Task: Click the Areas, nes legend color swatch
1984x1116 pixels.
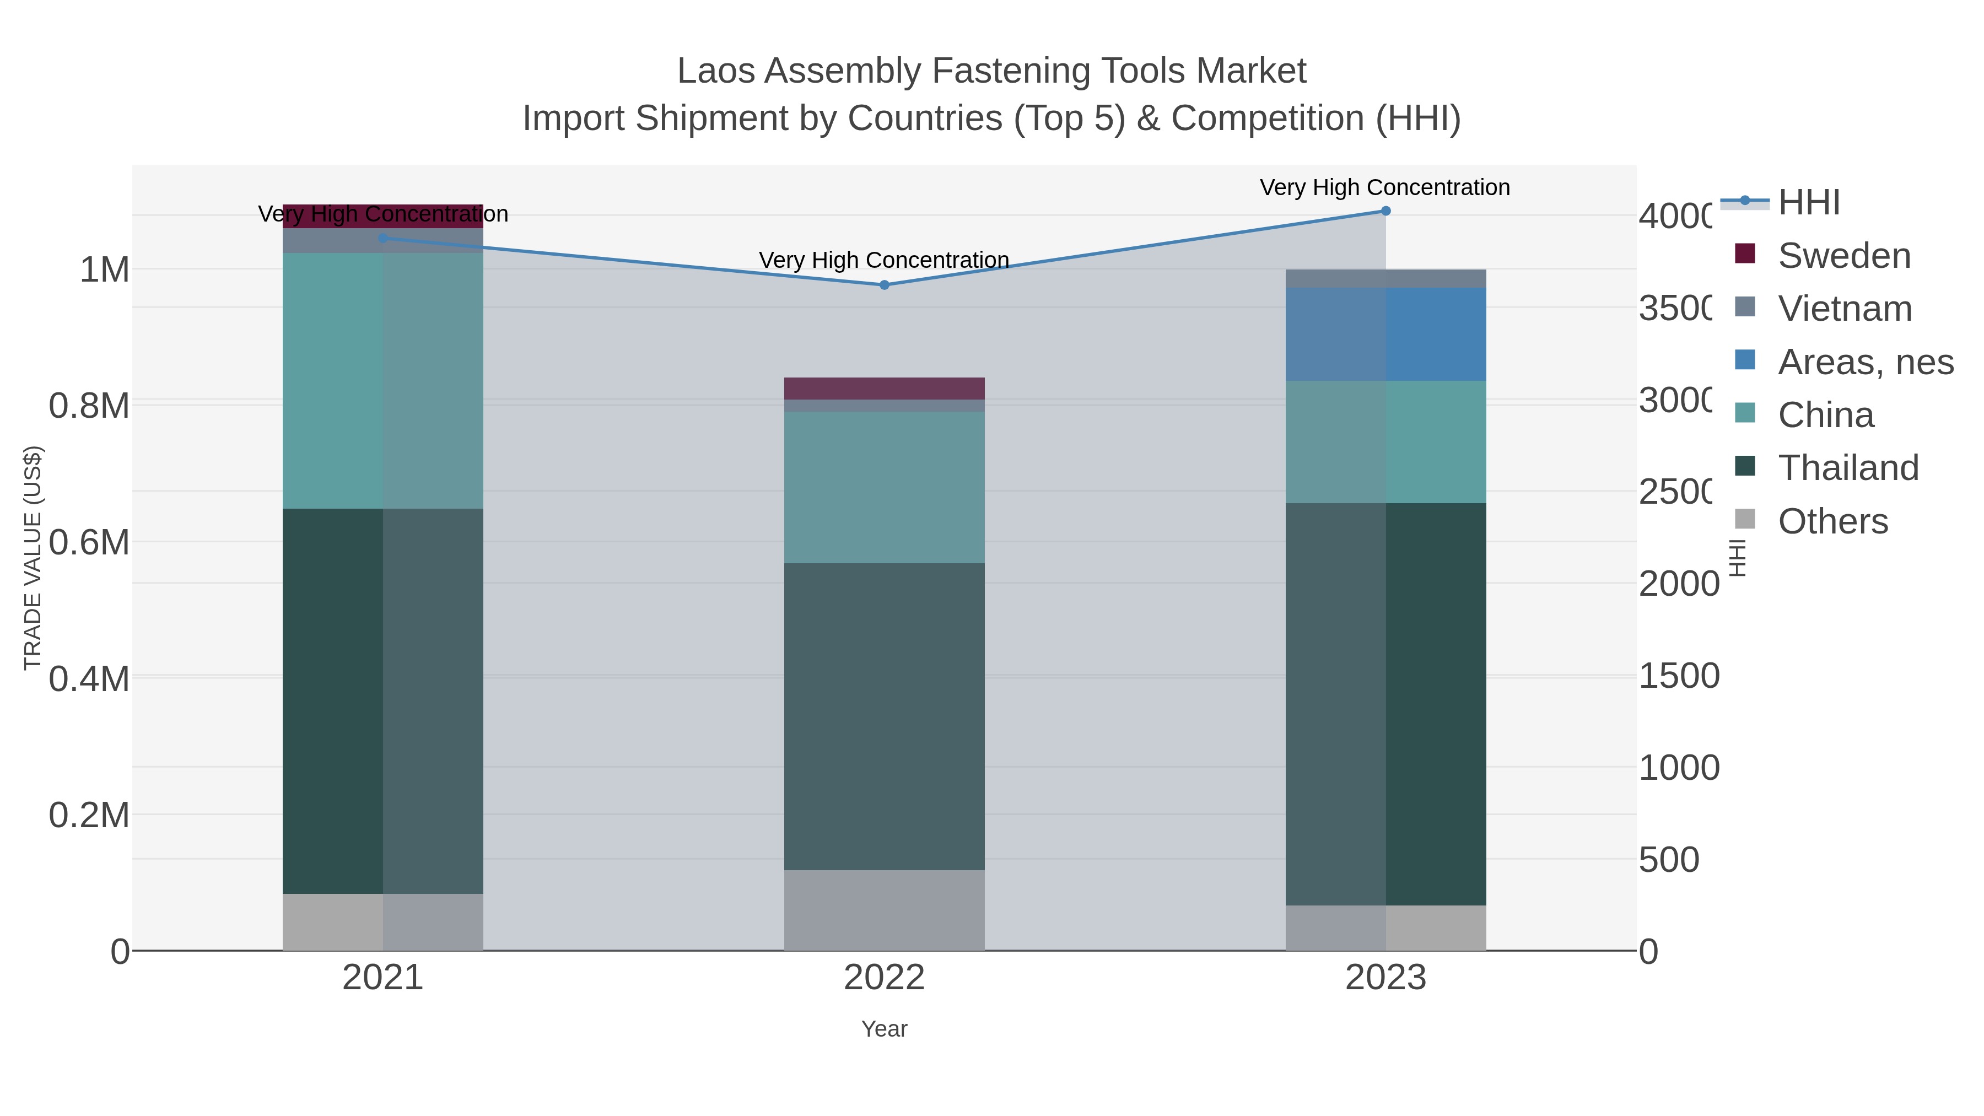Action: 1744,360
